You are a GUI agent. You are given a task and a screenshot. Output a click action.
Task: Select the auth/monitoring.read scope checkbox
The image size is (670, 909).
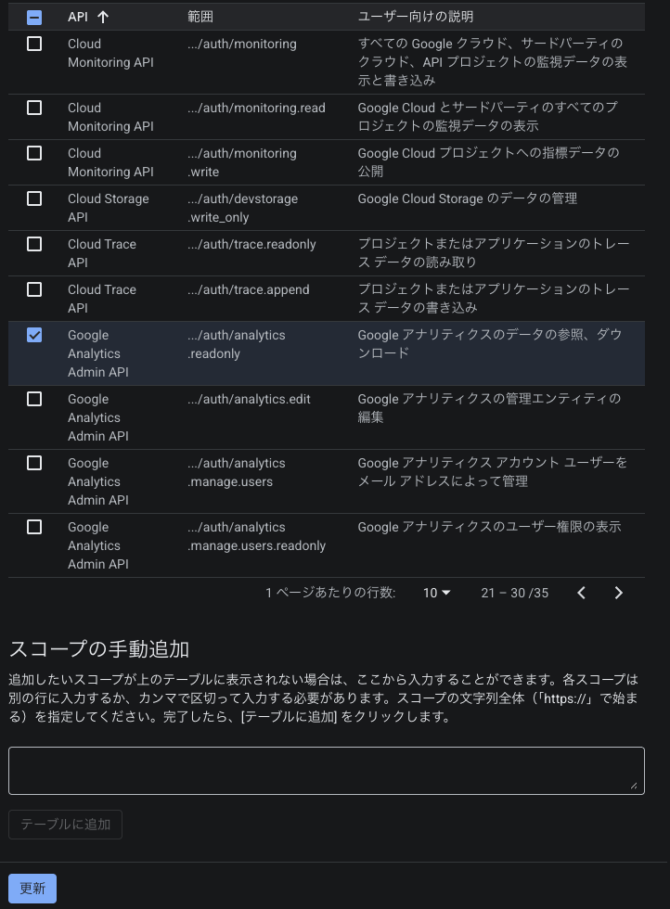point(34,108)
